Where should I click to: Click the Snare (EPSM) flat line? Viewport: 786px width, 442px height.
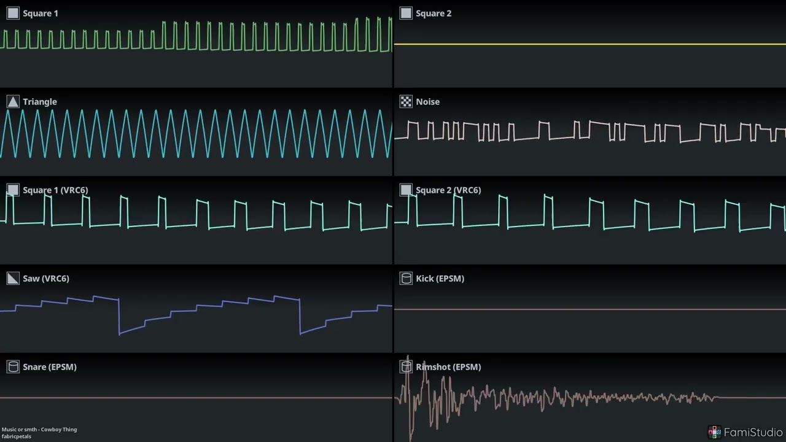coord(196,398)
